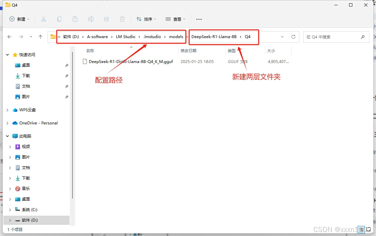Open the 新建 (New) menu
The height and width of the screenshot is (236, 376).
[x=19, y=19]
